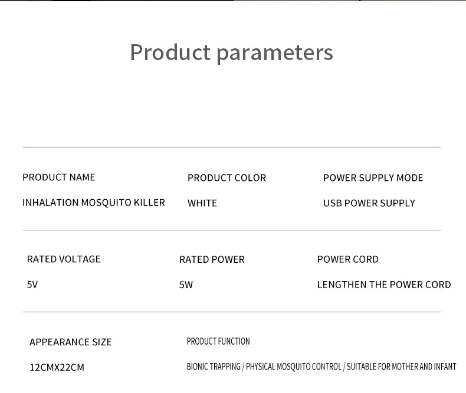466x393 pixels.
Task: Click the LENGTHEN THE POWER CORD value
Action: coord(383,285)
